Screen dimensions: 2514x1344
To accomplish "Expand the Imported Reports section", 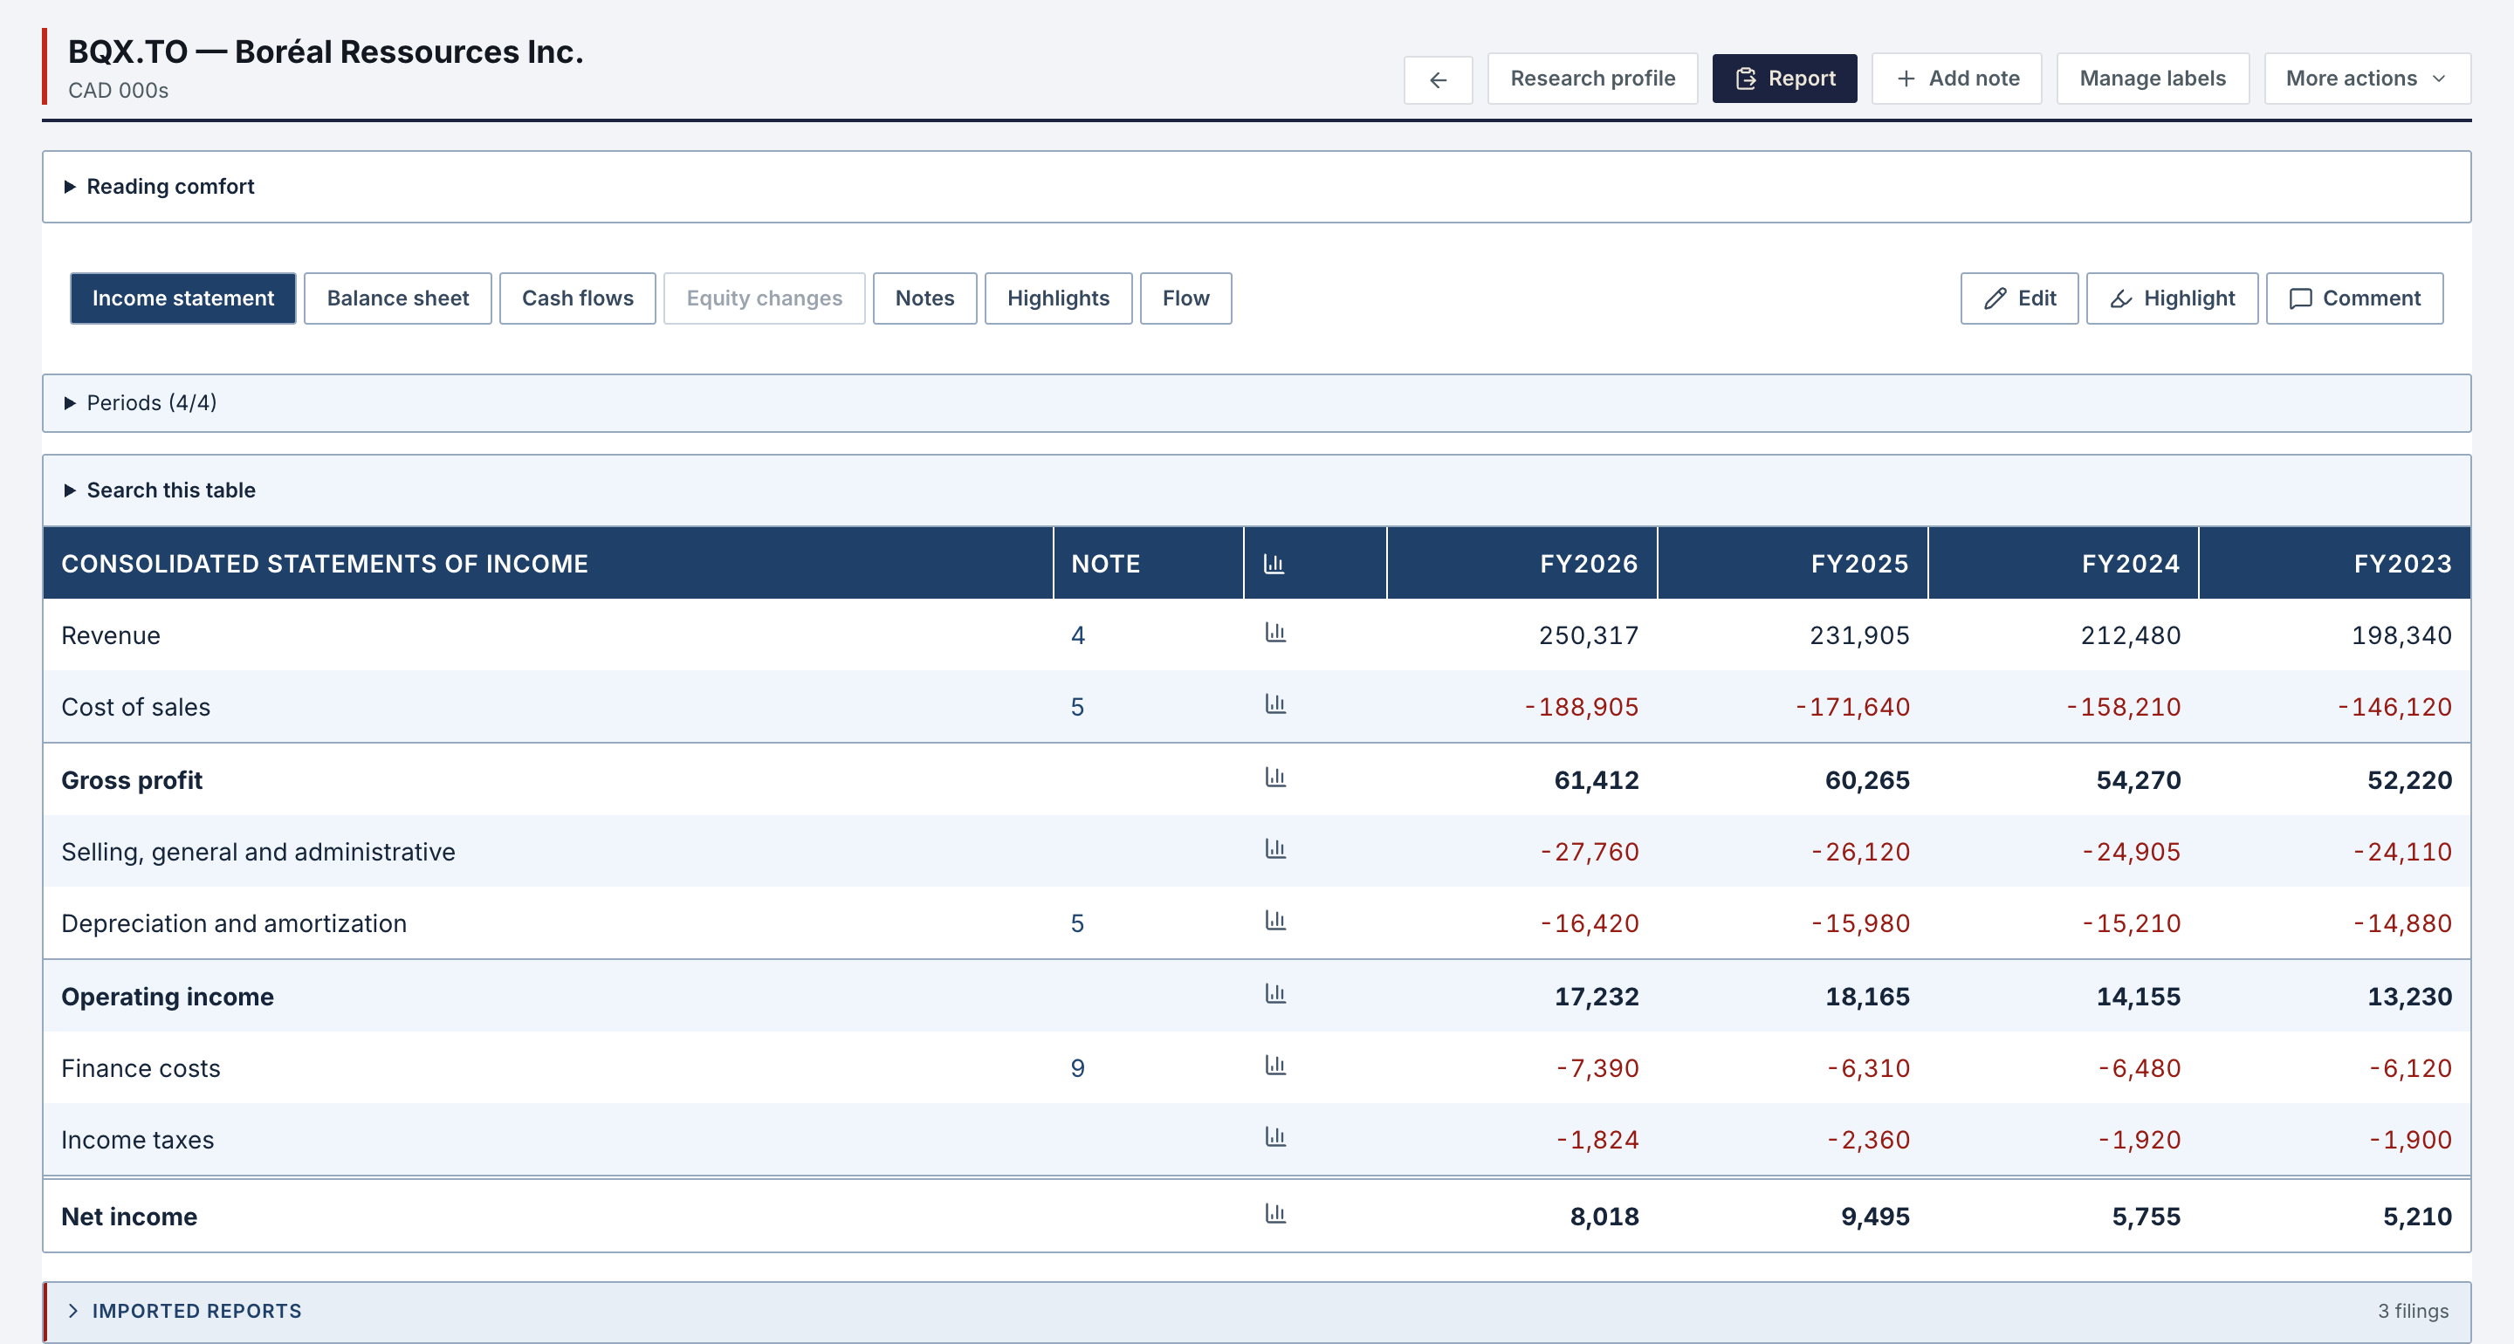I will point(1256,1311).
